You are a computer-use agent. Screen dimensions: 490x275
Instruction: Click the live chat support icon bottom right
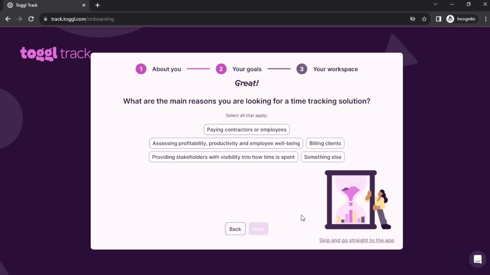pyautogui.click(x=478, y=259)
